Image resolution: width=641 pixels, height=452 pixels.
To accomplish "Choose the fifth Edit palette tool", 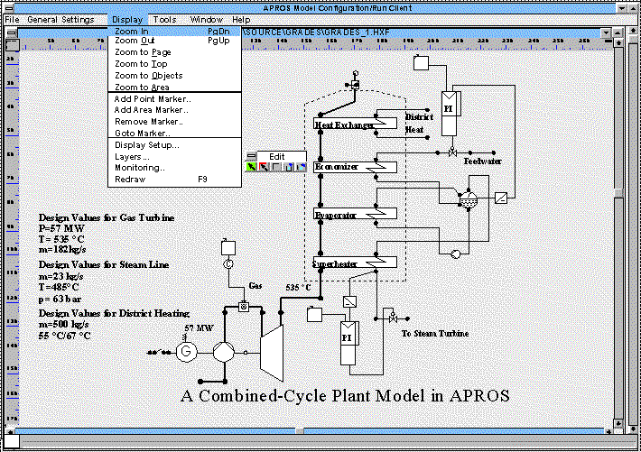I will [301, 167].
